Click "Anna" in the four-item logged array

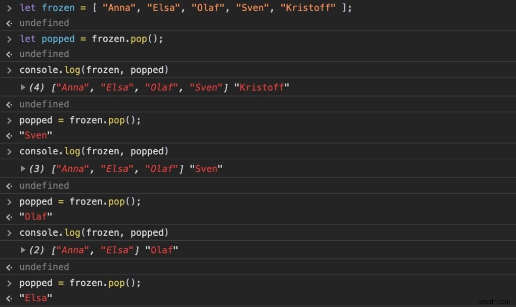[73, 87]
